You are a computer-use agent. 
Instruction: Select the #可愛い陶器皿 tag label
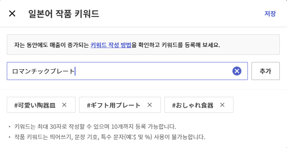35,105
